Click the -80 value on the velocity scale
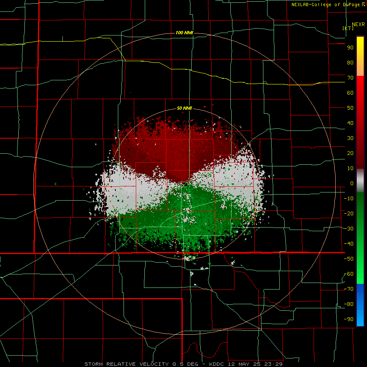 pos(349,304)
